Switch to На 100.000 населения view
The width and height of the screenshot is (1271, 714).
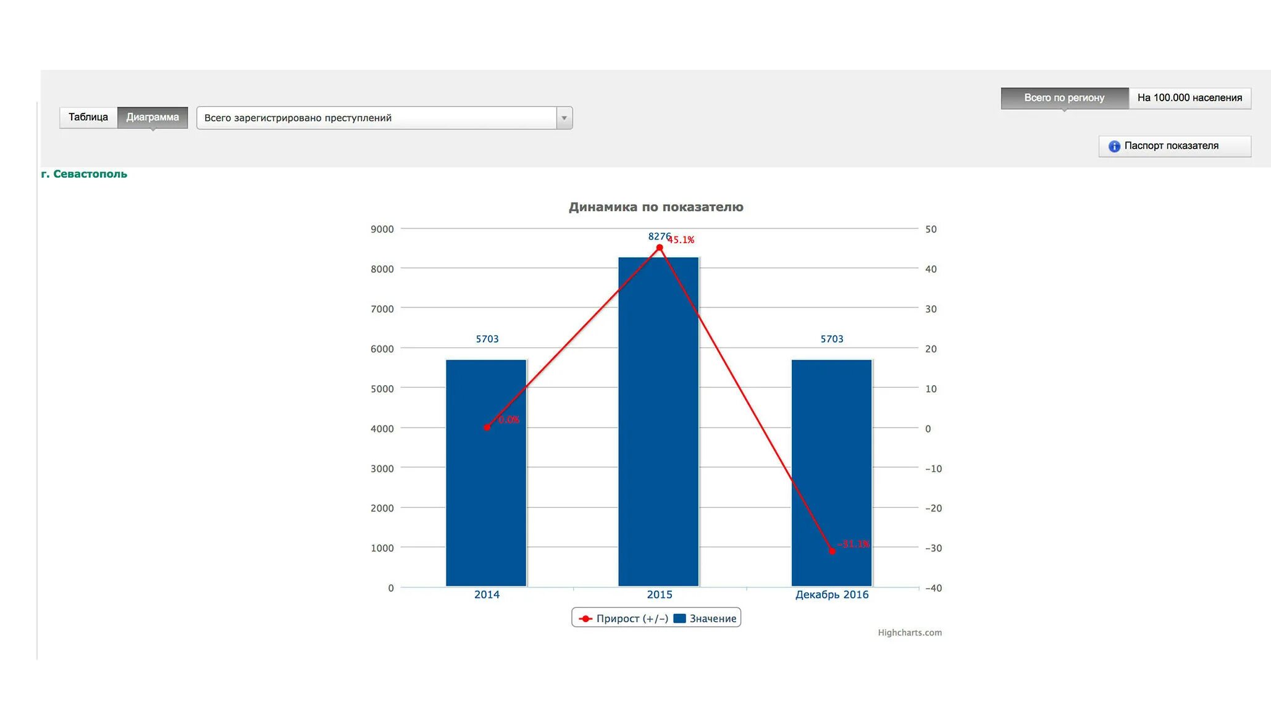tap(1189, 98)
